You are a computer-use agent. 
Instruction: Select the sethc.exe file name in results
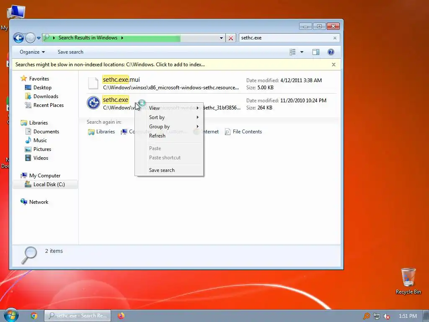116,100
